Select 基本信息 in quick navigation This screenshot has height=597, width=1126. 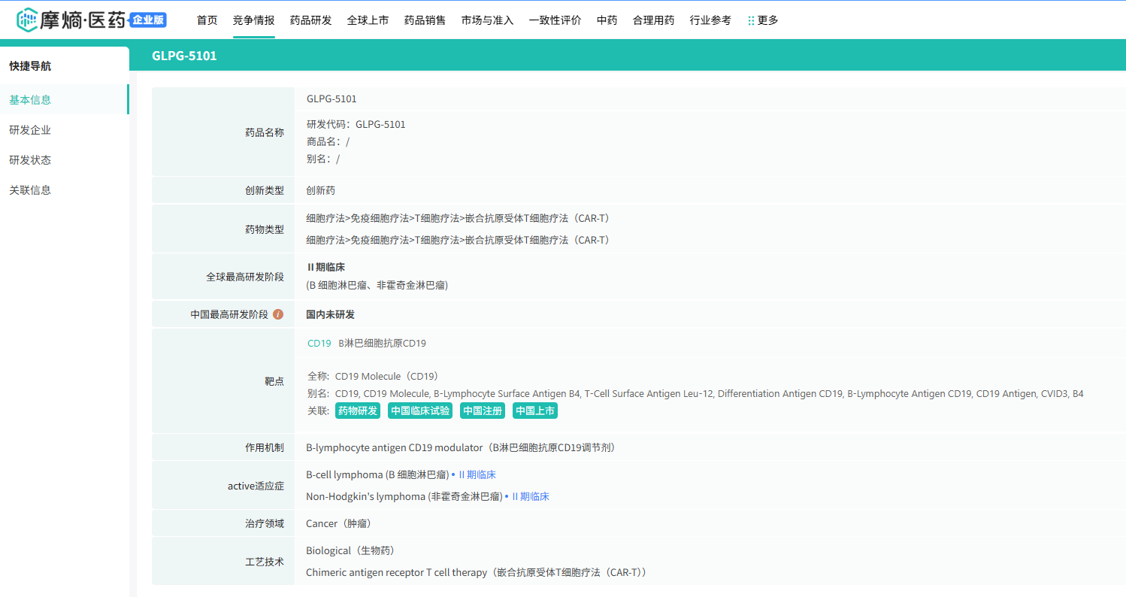coord(30,100)
